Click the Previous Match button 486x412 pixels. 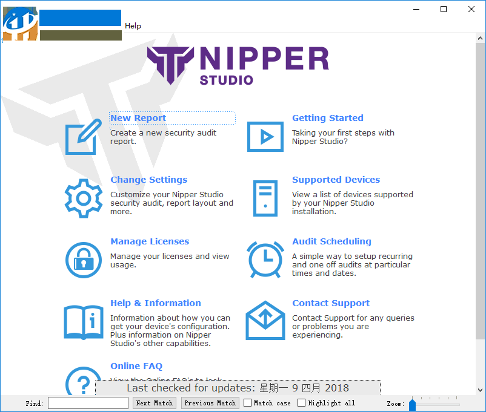[x=210, y=403]
